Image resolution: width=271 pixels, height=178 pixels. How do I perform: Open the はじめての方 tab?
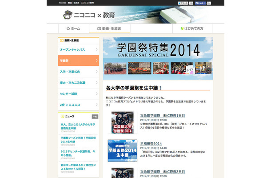click(x=192, y=28)
